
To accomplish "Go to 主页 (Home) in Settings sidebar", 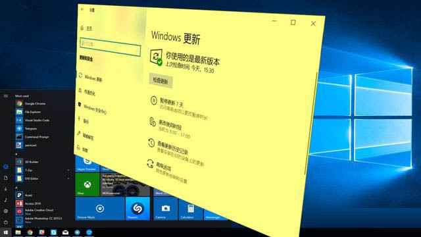I will tap(87, 28).
